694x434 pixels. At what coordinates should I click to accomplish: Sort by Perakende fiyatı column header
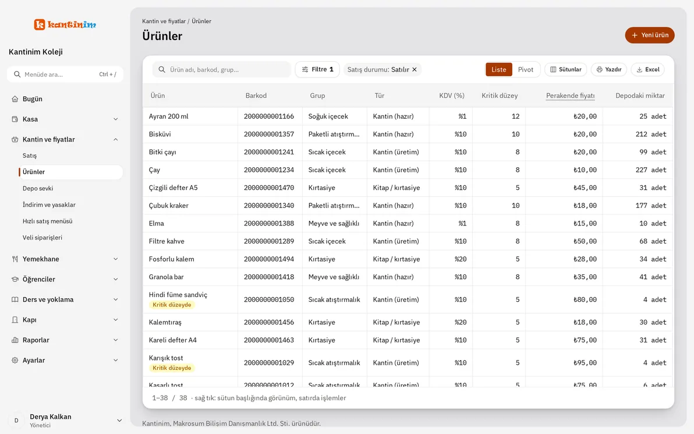[x=570, y=96]
